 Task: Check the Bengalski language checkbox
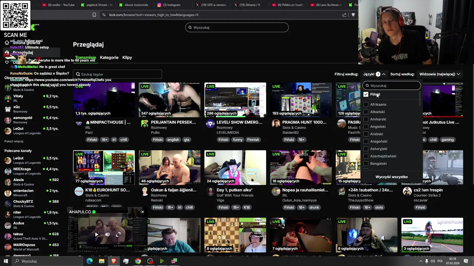click(366, 164)
